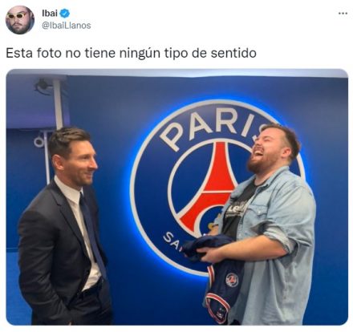Click the wall hook fixture behind the suited man

pyautogui.click(x=40, y=141)
